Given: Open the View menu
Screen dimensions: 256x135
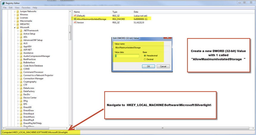Looking at the screenshot, I should 17,7.
